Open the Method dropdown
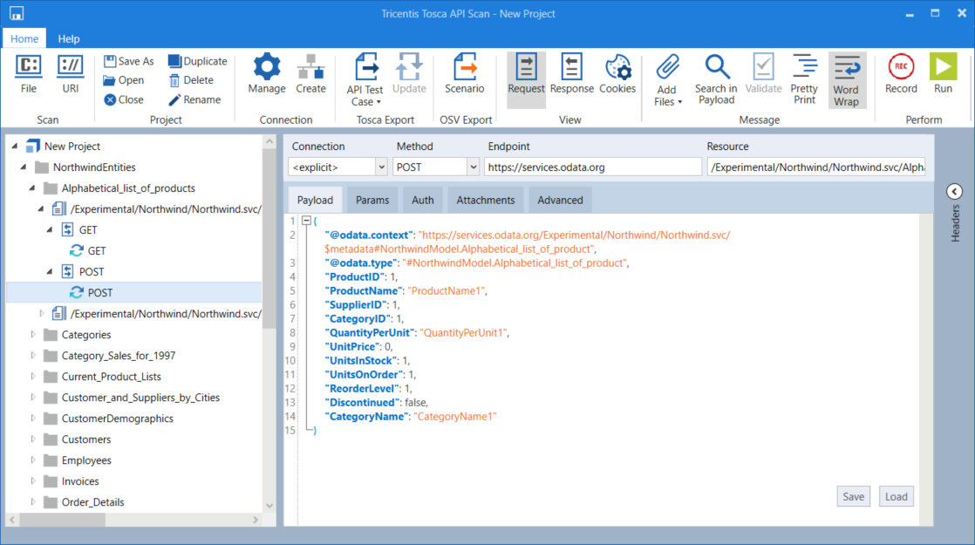The height and width of the screenshot is (545, 975). point(473,167)
